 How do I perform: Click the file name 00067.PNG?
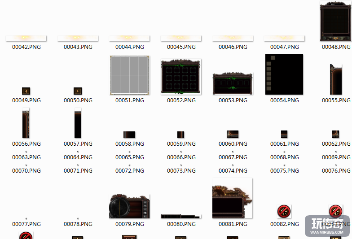[233, 157]
